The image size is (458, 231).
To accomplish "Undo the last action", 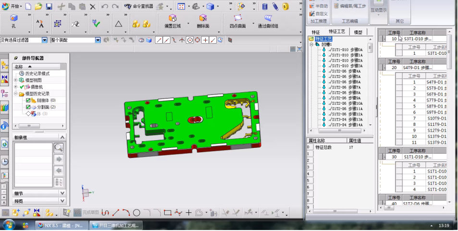I will click(x=105, y=6).
